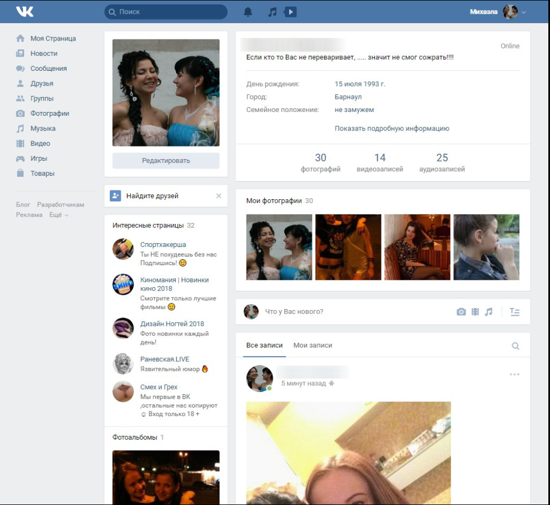
Task: Dismiss the Найдите друзей block
Action: tap(218, 195)
